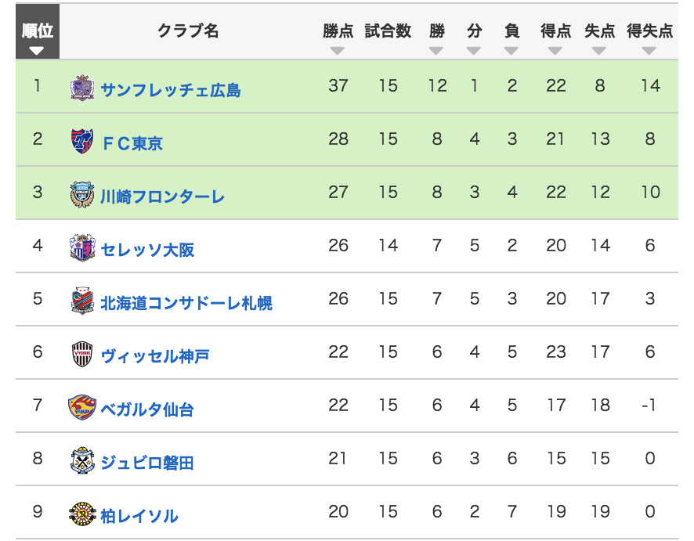694x541 pixels.
Task: Click the Cerezo Osaka club logo
Action: [x=82, y=247]
